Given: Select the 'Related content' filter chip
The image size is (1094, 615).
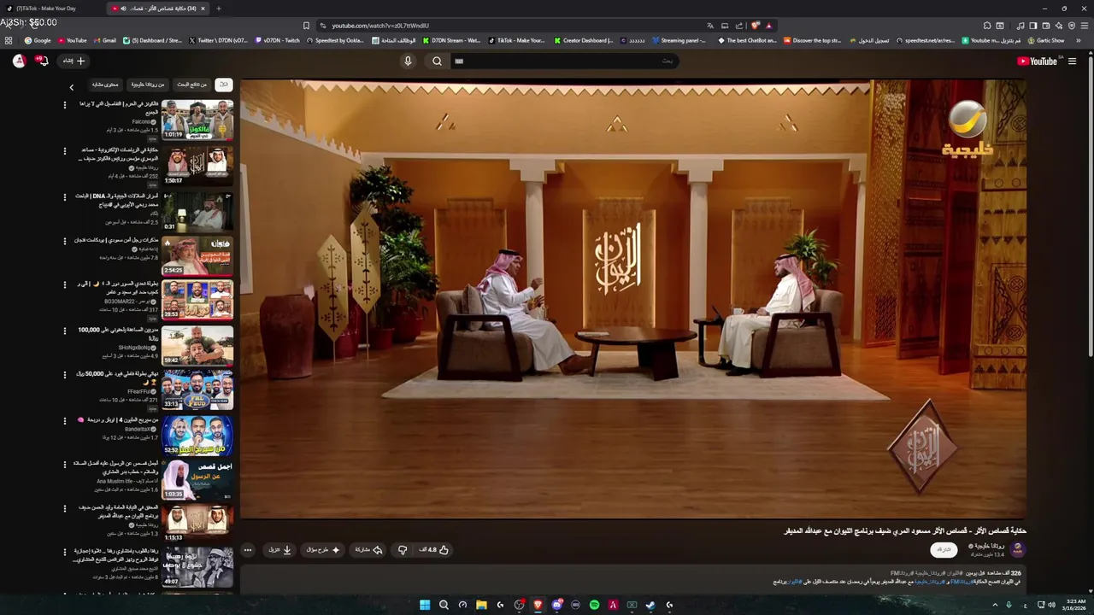Looking at the screenshot, I should (x=105, y=85).
